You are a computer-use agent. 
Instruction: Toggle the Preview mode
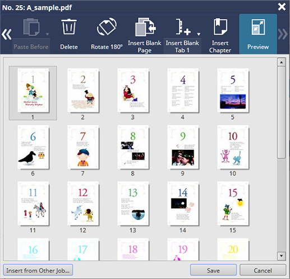[258, 34]
